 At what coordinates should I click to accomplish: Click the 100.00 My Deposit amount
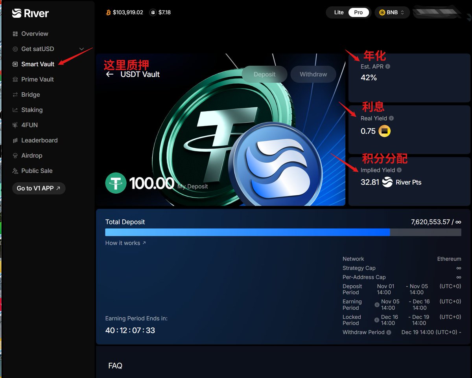(151, 183)
